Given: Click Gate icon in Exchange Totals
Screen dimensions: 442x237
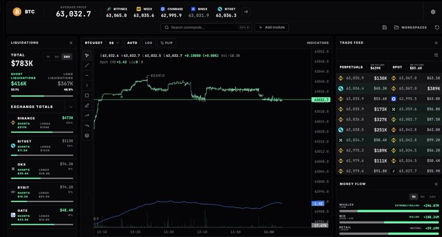Looking at the screenshot, I should [13, 215].
